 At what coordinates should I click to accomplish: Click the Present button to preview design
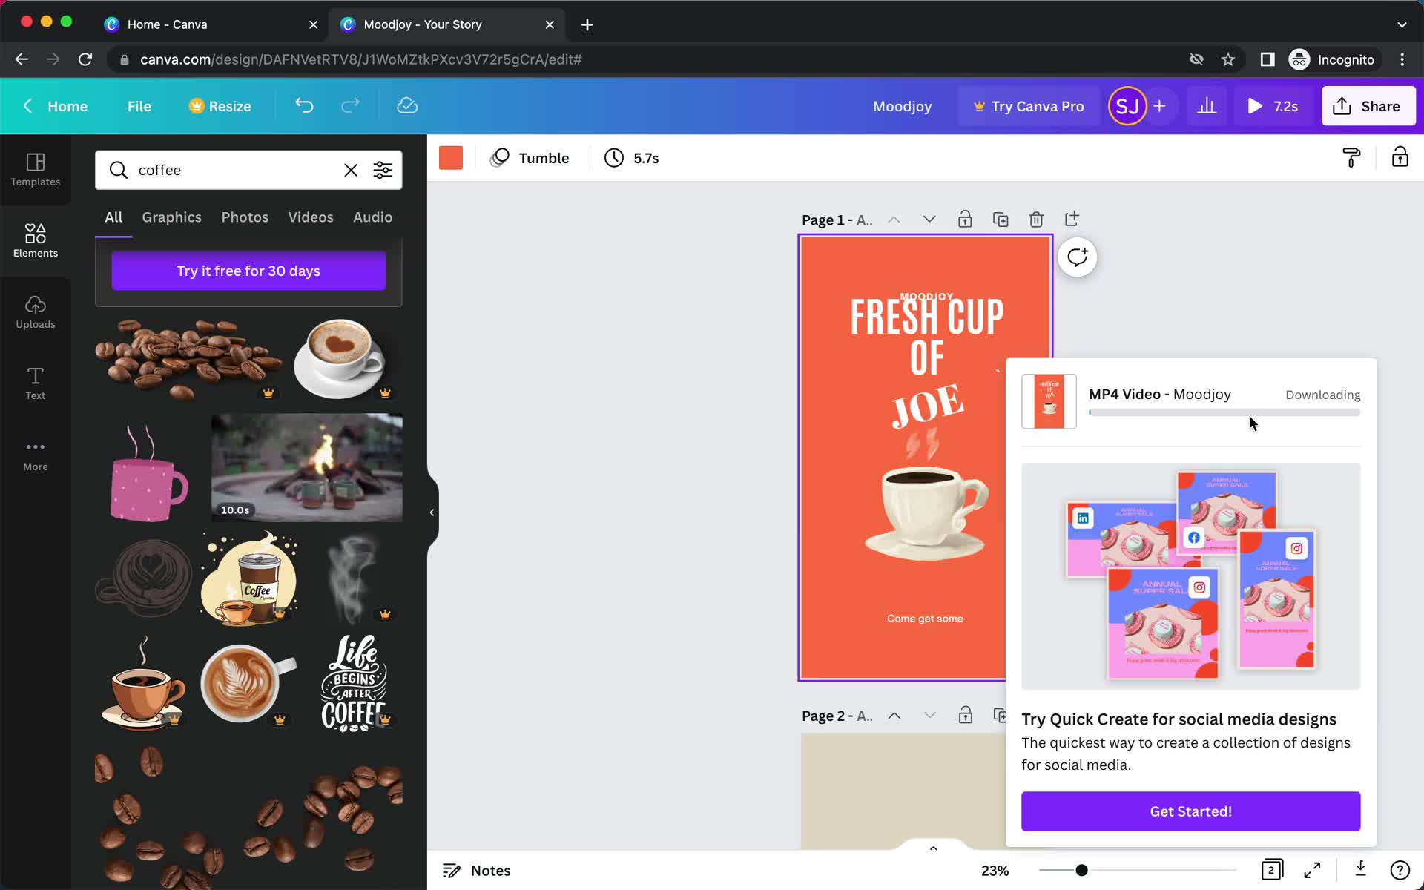(x=1270, y=105)
